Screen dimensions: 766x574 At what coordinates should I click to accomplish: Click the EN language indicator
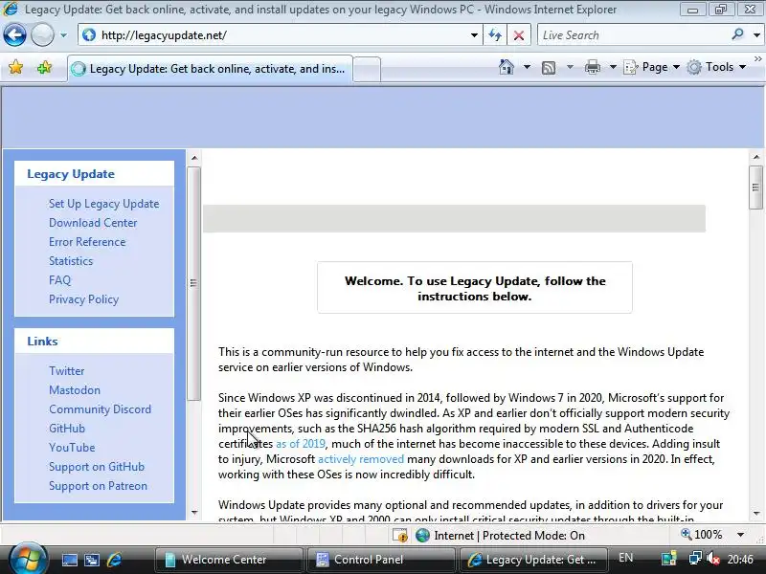[626, 558]
